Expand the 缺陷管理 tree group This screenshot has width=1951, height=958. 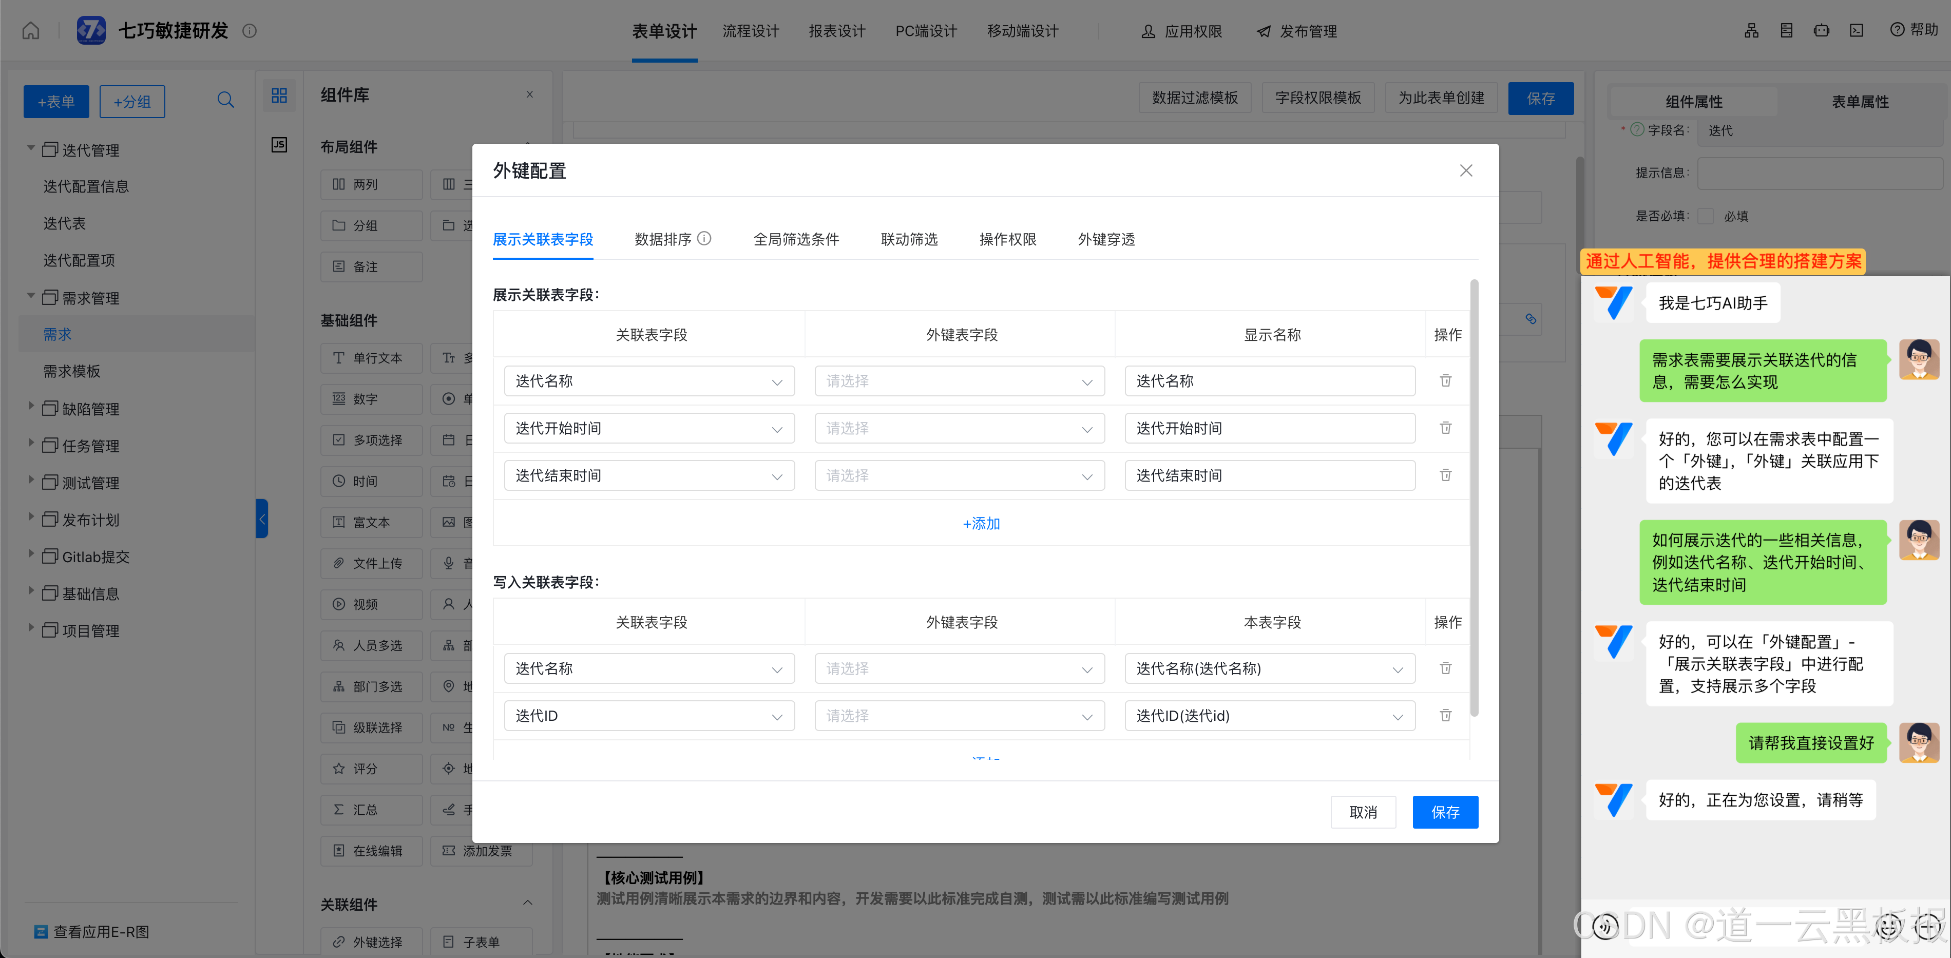(31, 407)
